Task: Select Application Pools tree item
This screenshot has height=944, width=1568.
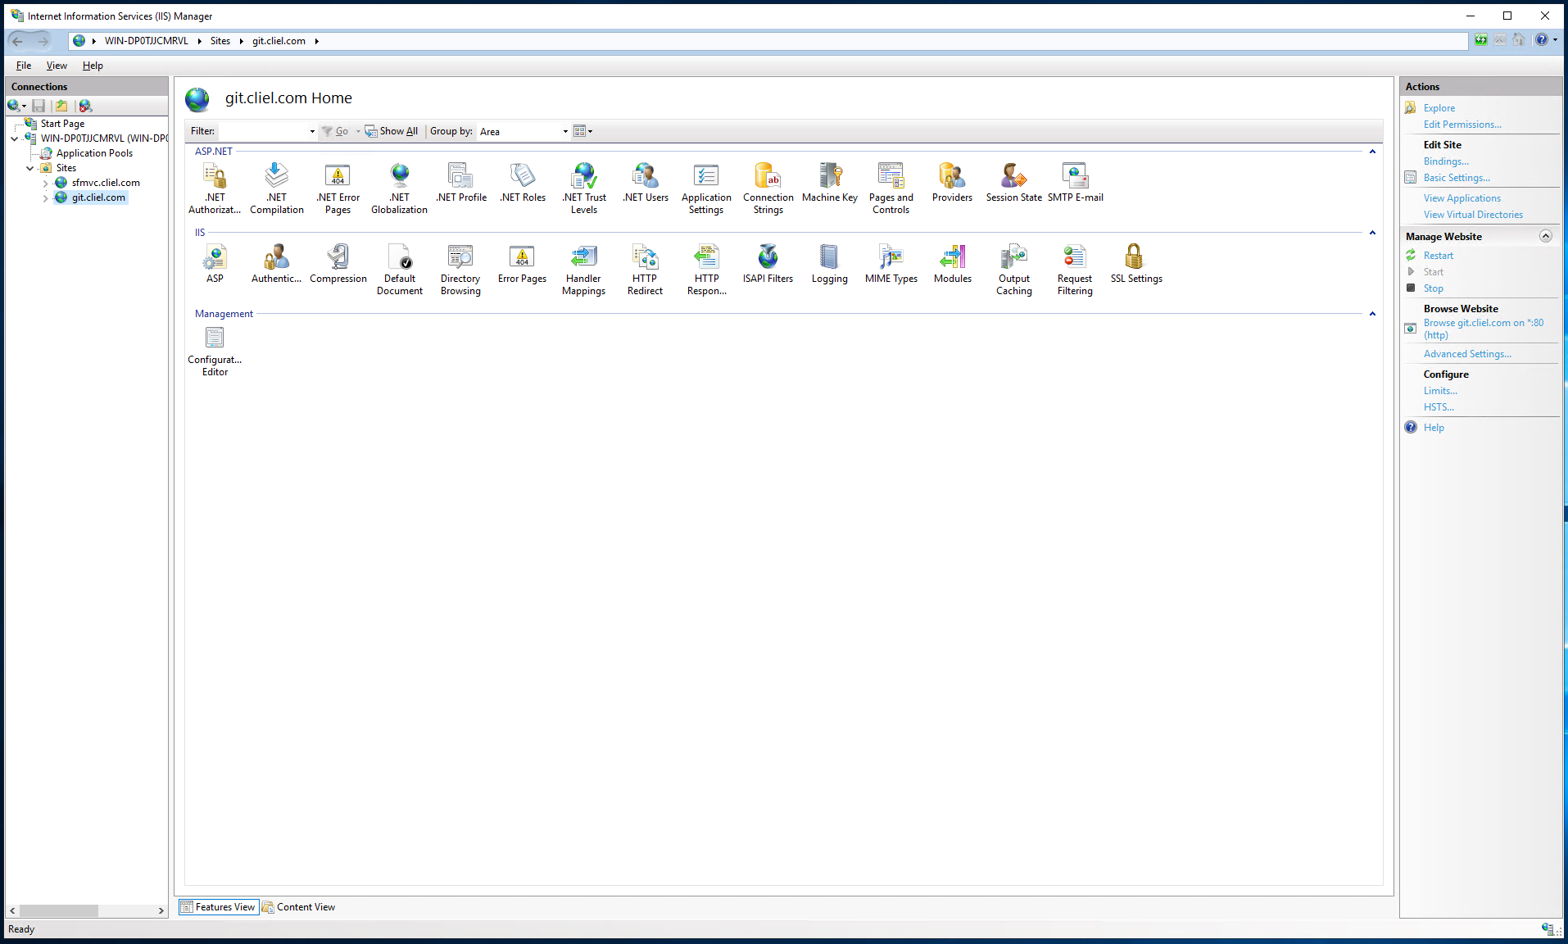Action: (x=94, y=153)
